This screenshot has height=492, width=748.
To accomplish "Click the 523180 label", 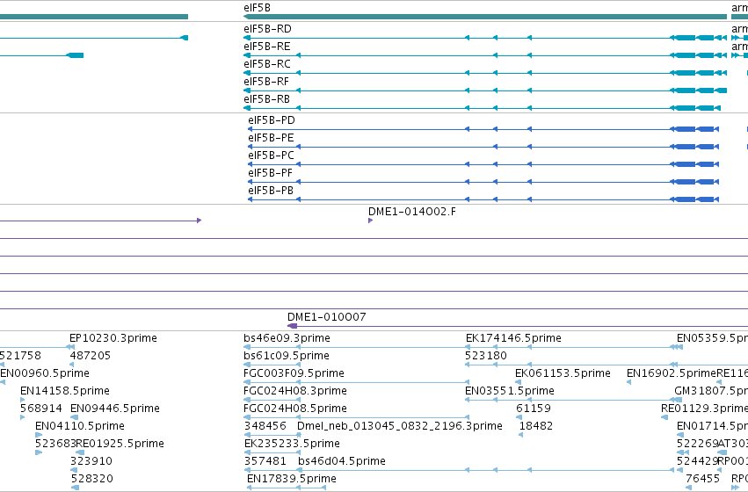I will tap(485, 356).
